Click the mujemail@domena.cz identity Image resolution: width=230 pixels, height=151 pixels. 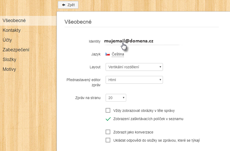pyautogui.click(x=129, y=41)
